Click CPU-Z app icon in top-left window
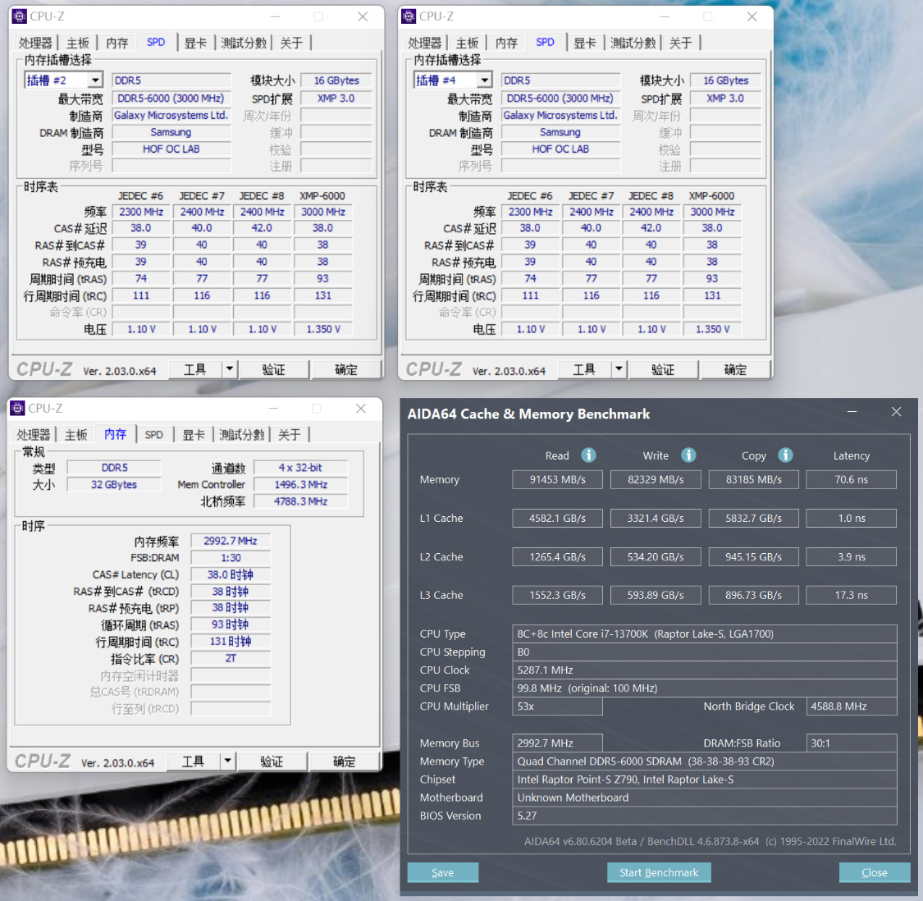Viewport: 923px width, 901px height. [20, 16]
